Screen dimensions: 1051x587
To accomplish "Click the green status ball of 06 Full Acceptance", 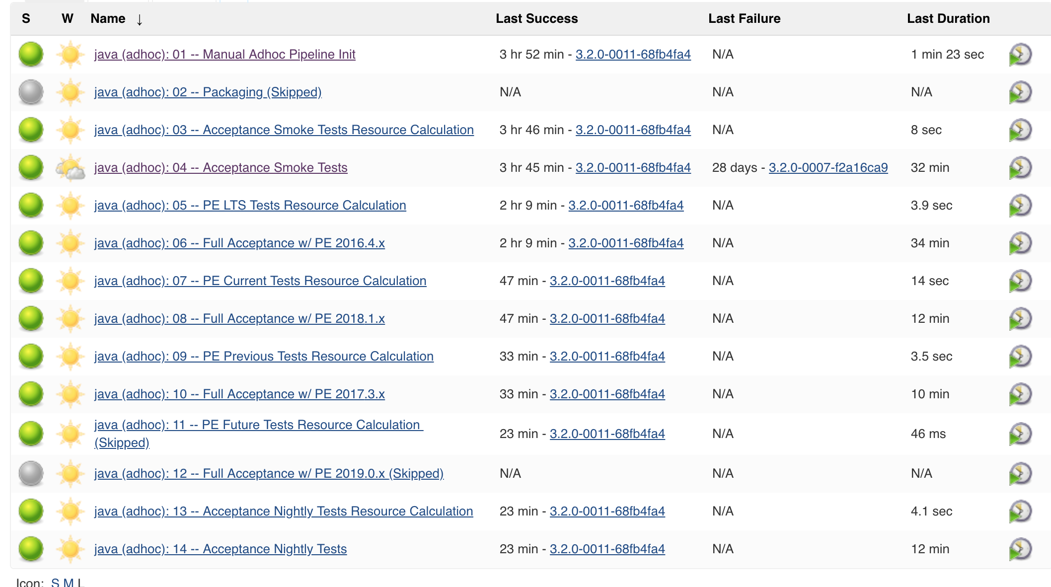I will (x=31, y=243).
